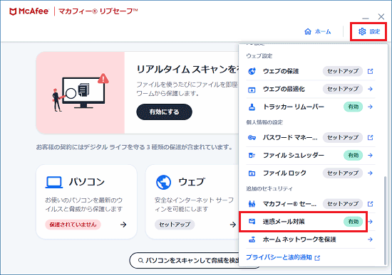The width and height of the screenshot is (392, 275).
Task: Click セットアップ badge for ウェブの保護
Action: [343, 71]
